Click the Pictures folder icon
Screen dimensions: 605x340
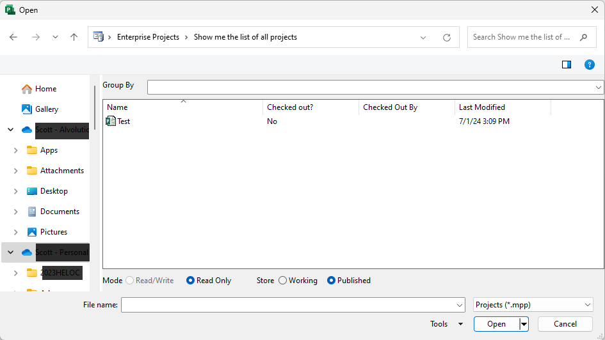pyautogui.click(x=31, y=232)
